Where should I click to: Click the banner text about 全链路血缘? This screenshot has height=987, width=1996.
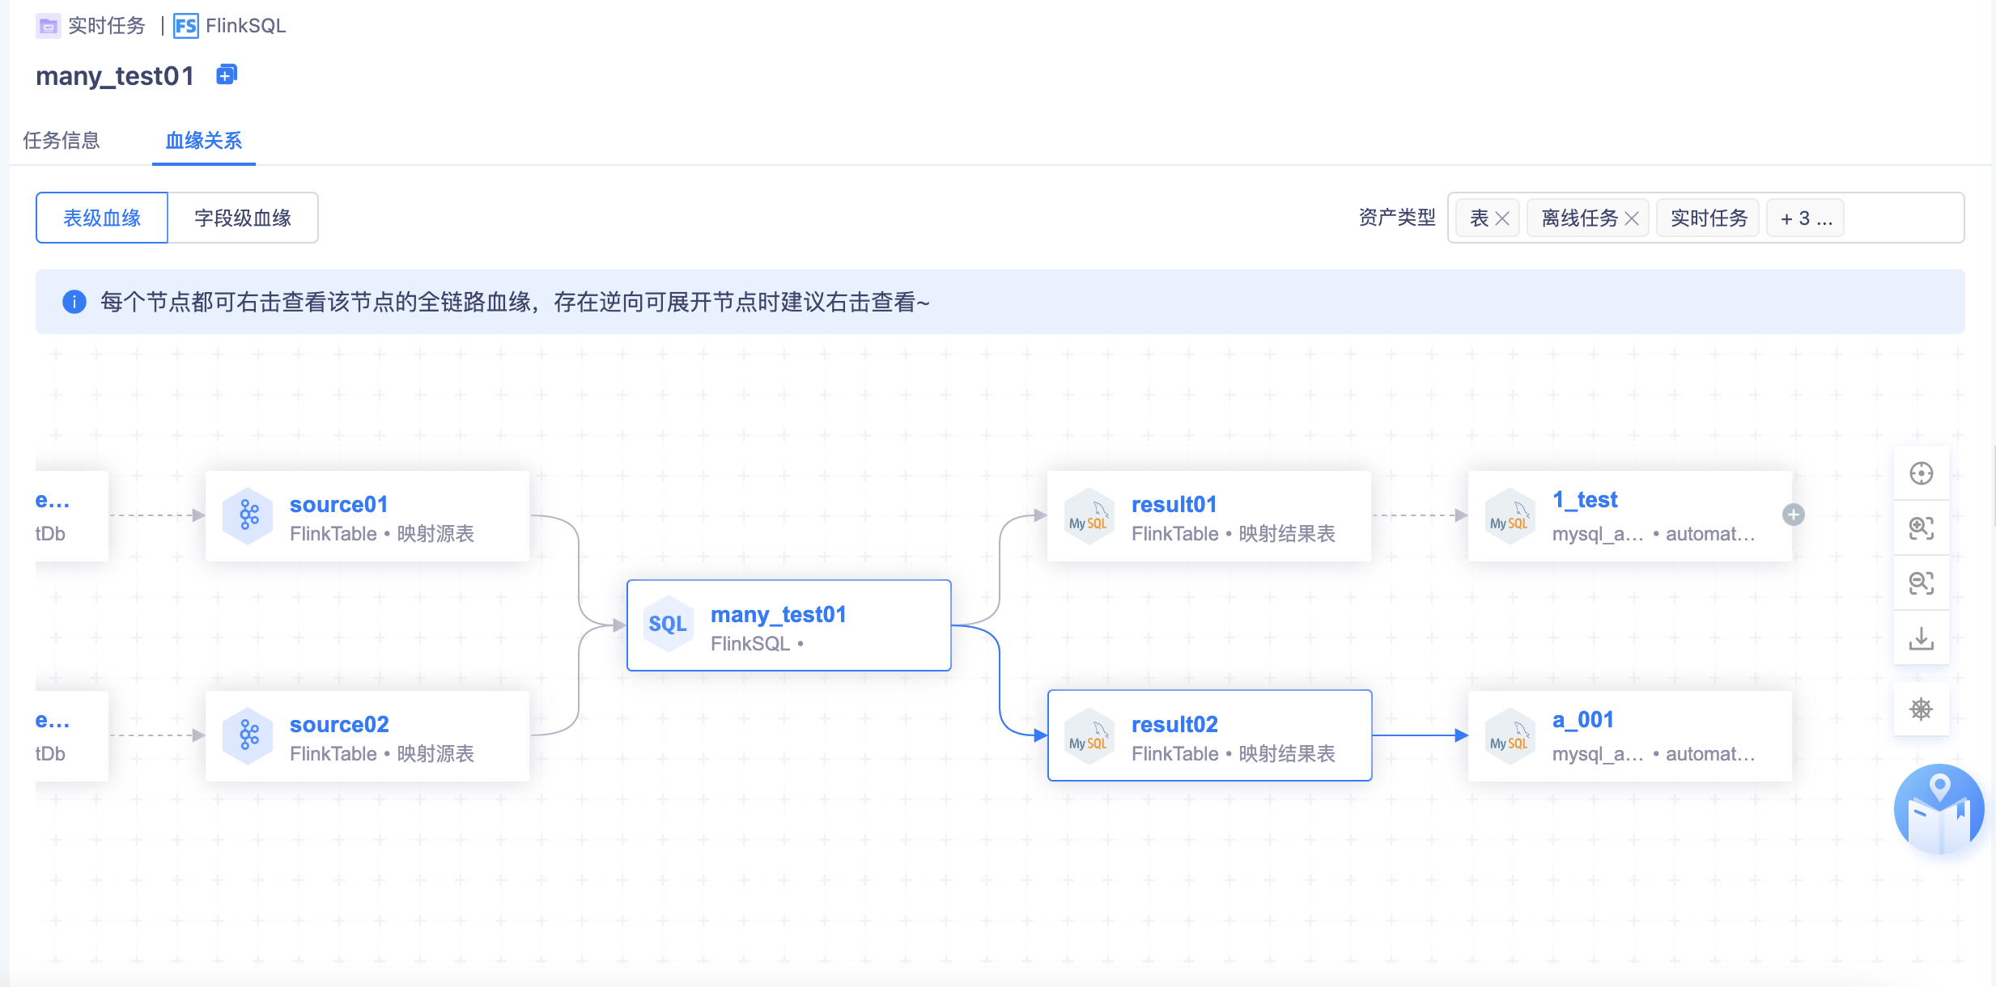[x=515, y=302]
